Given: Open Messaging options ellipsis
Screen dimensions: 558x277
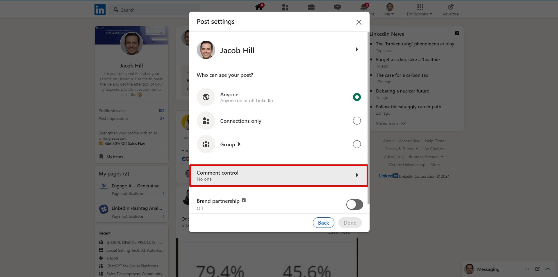Looking at the screenshot, I should (527, 269).
